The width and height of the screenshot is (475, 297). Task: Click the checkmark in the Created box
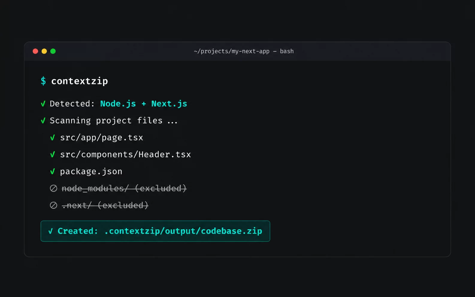click(x=51, y=231)
